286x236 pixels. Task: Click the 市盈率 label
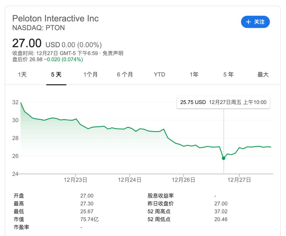[x=21, y=227]
